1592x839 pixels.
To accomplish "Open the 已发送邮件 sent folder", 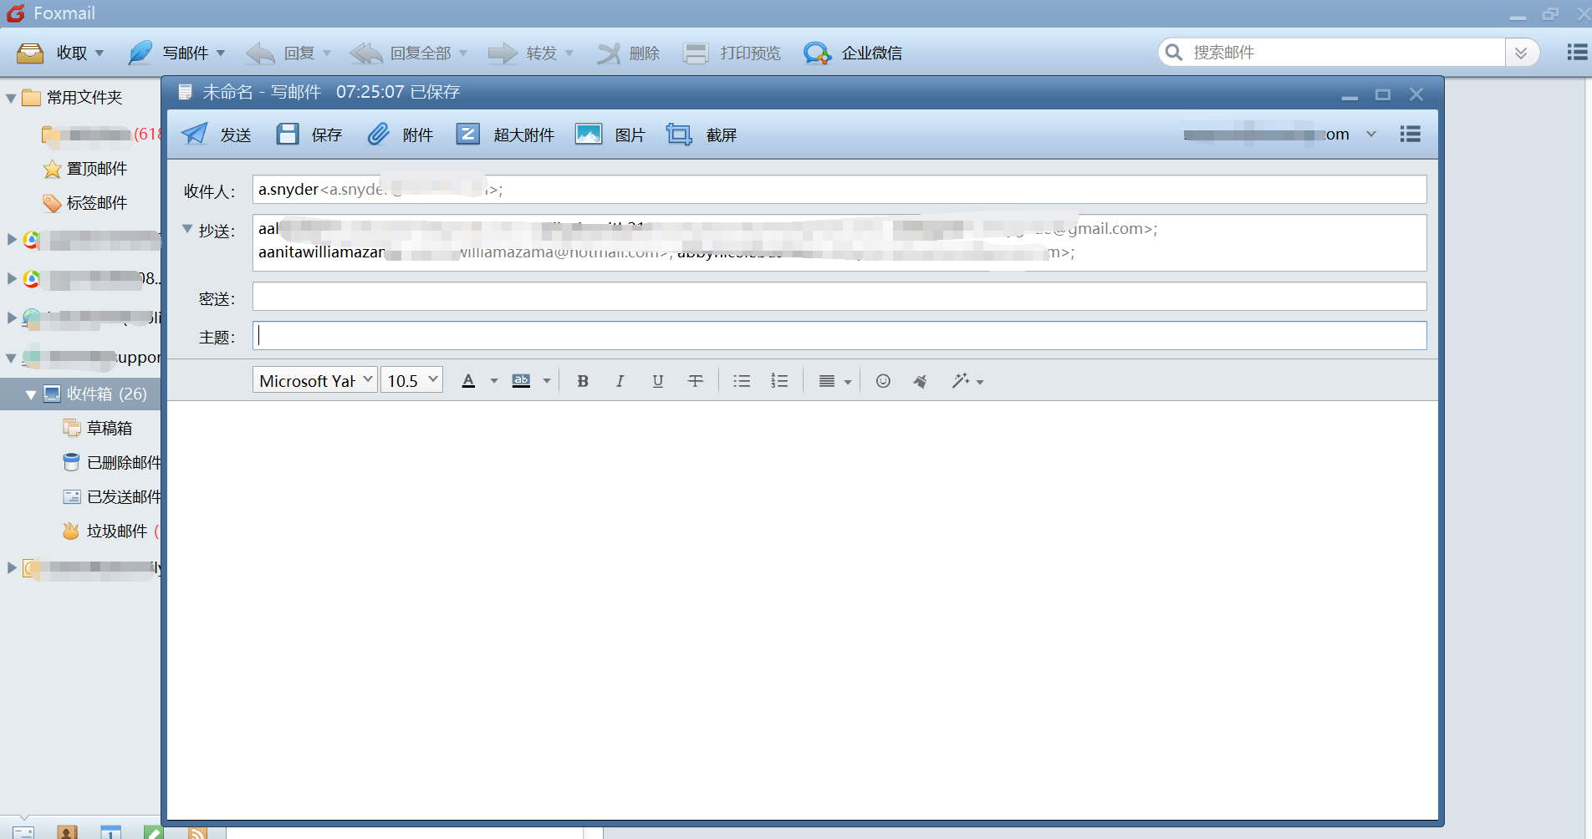I will (123, 497).
